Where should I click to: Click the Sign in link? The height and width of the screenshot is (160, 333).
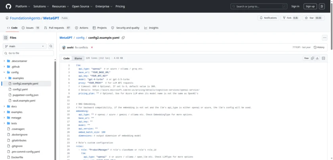[x=295, y=6]
